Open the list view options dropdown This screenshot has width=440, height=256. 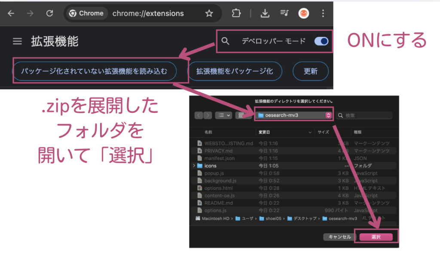[223, 115]
